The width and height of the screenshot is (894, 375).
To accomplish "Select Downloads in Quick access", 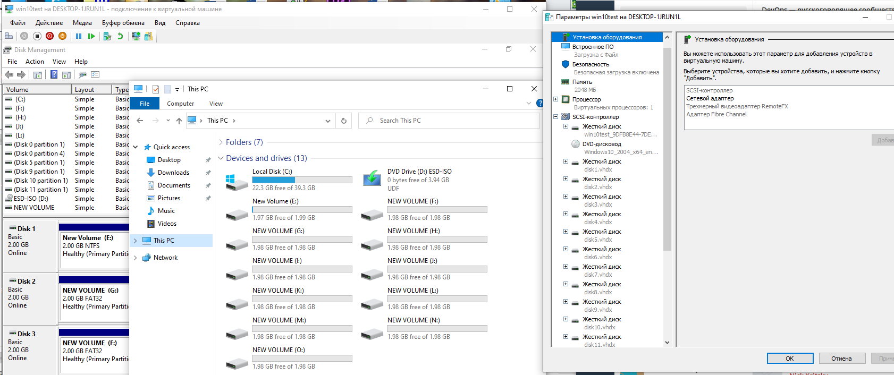I will (x=173, y=173).
